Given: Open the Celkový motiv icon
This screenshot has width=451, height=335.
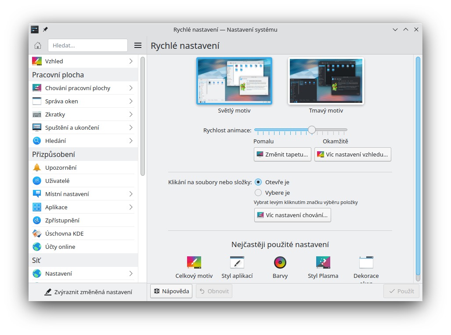Looking at the screenshot, I should click(x=194, y=262).
